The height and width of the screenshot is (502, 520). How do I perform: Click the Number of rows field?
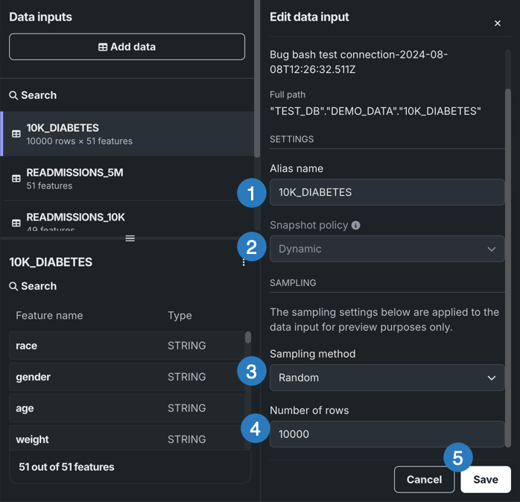click(x=387, y=433)
